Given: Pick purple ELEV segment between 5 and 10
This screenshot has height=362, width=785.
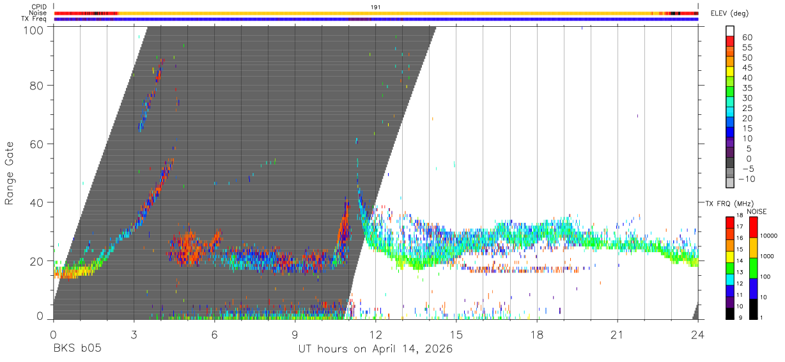Looking at the screenshot, I should tap(731, 144).
